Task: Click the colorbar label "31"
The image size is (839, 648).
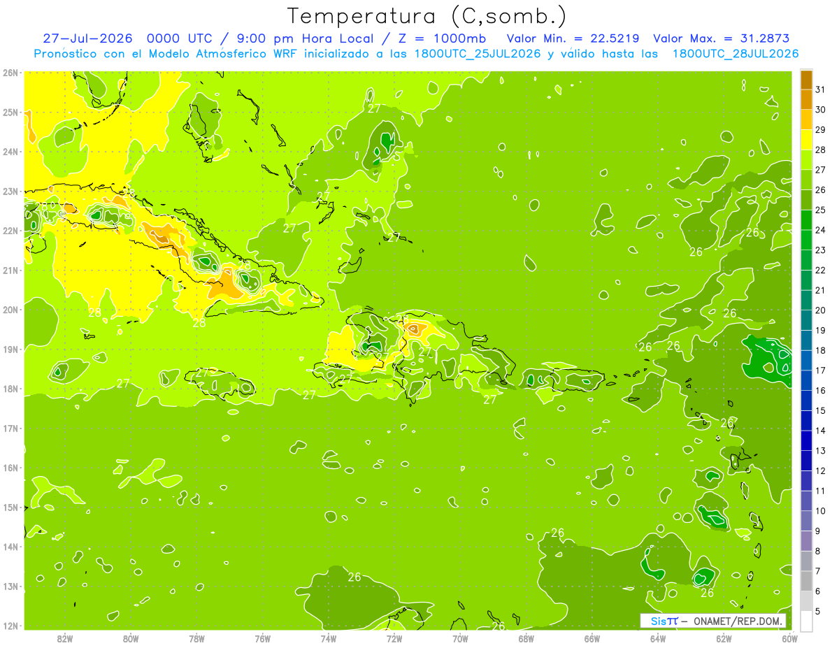Action: click(x=820, y=89)
